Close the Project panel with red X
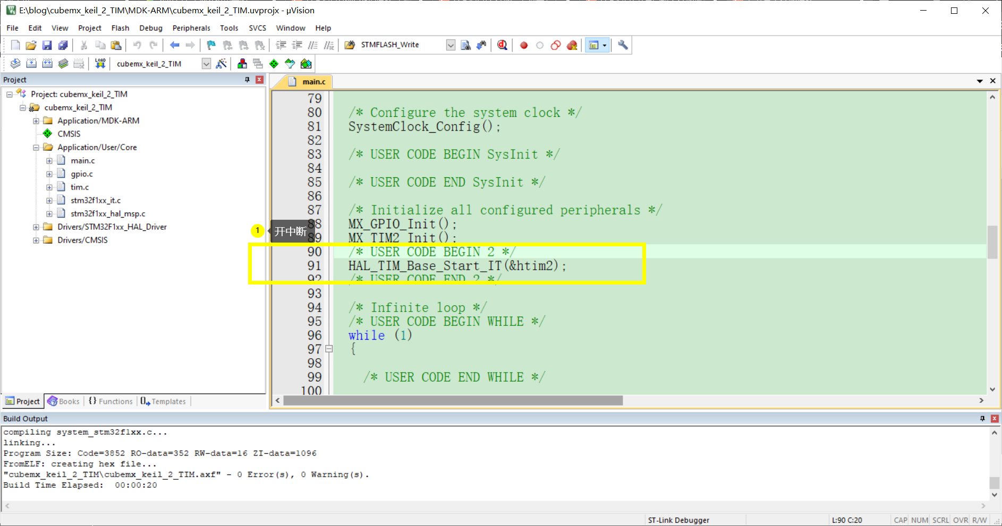This screenshot has width=1002, height=526. (260, 80)
